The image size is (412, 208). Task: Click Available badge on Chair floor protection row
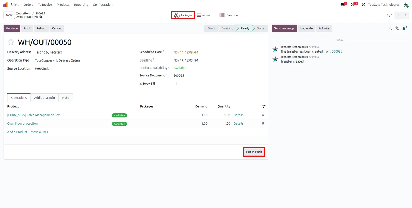point(119,124)
